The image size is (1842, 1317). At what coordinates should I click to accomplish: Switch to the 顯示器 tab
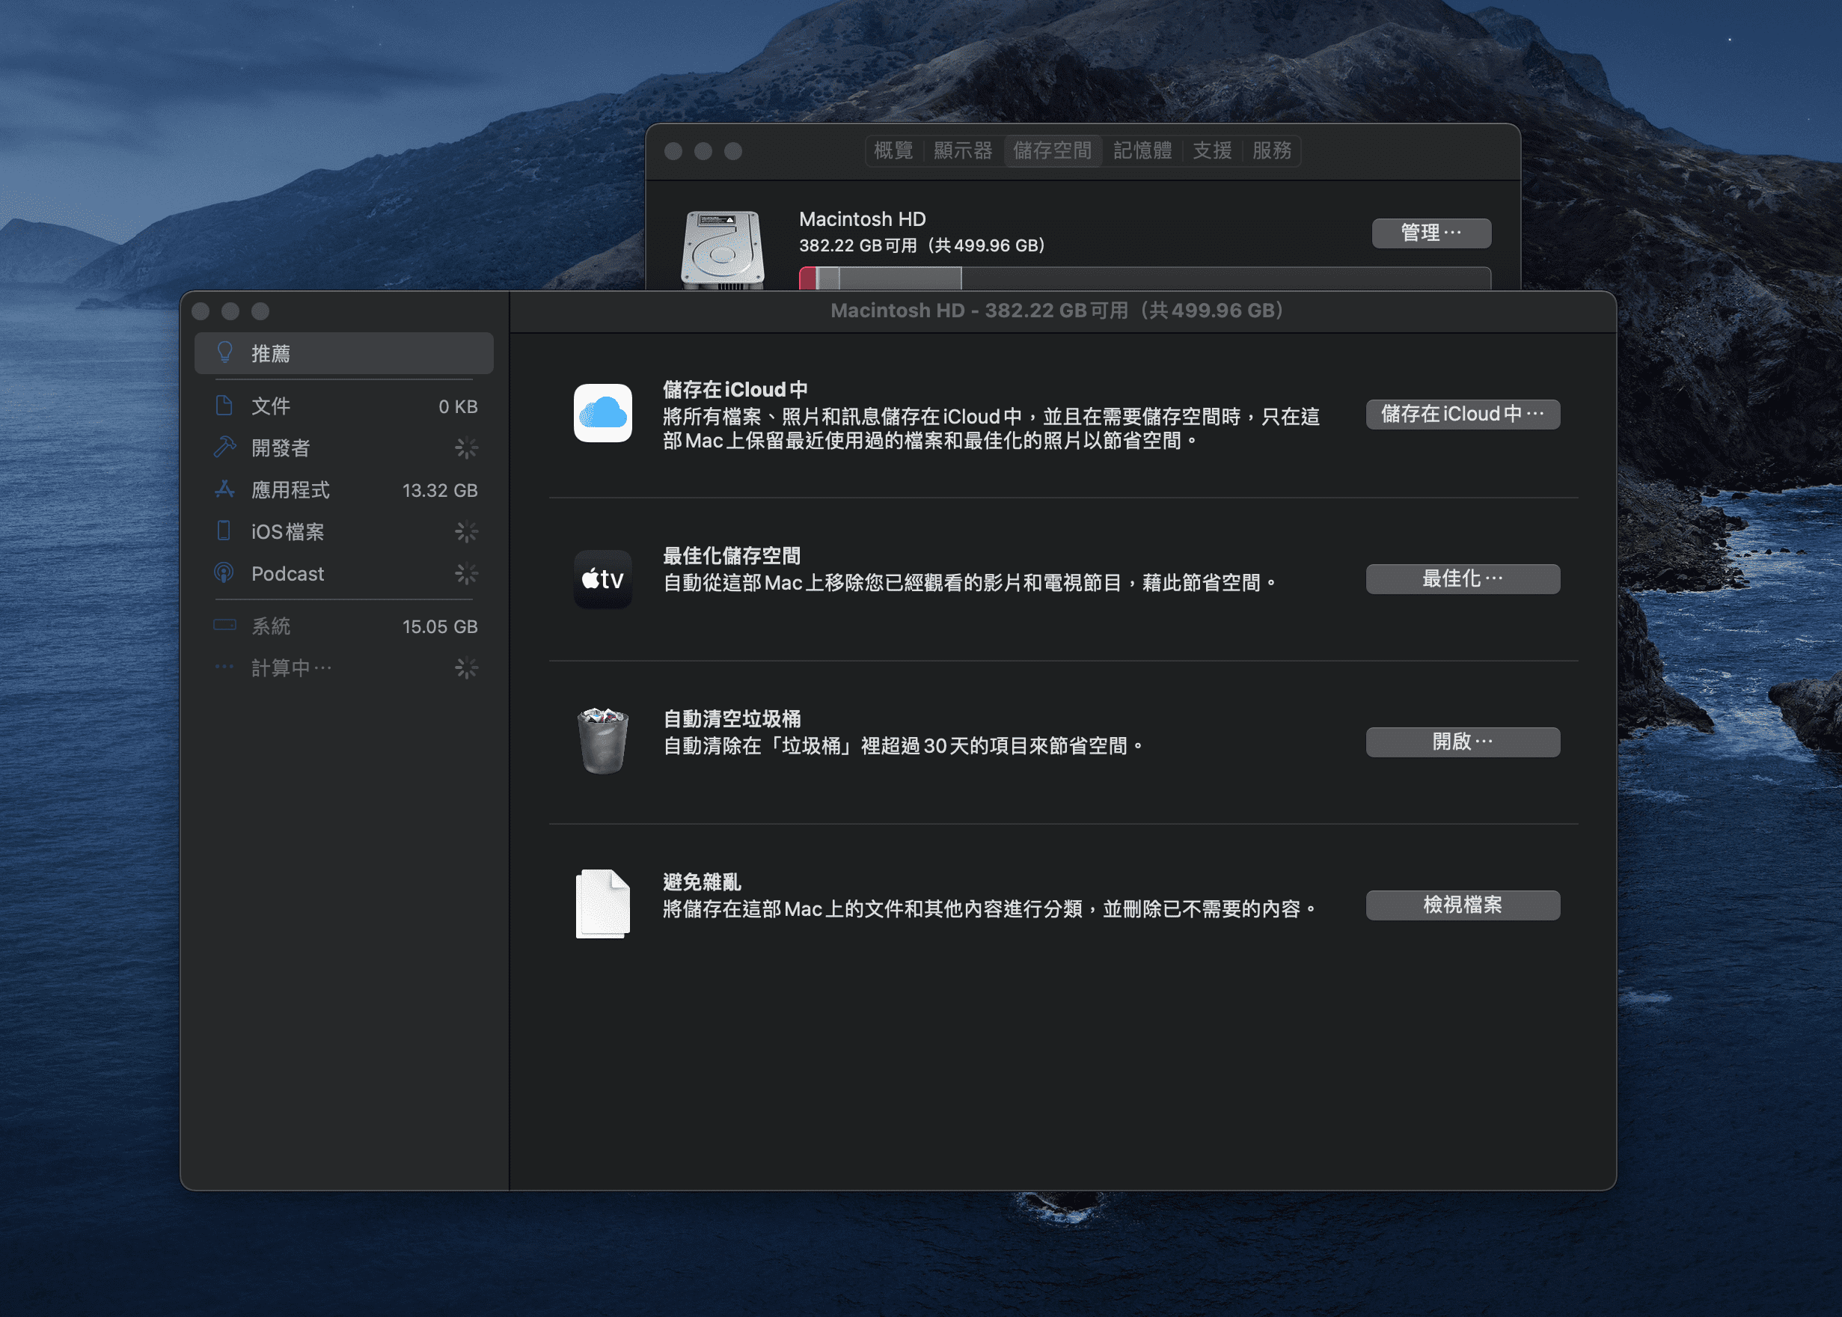tap(963, 151)
